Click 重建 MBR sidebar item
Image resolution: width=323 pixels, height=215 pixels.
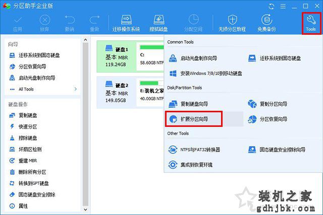(23, 161)
